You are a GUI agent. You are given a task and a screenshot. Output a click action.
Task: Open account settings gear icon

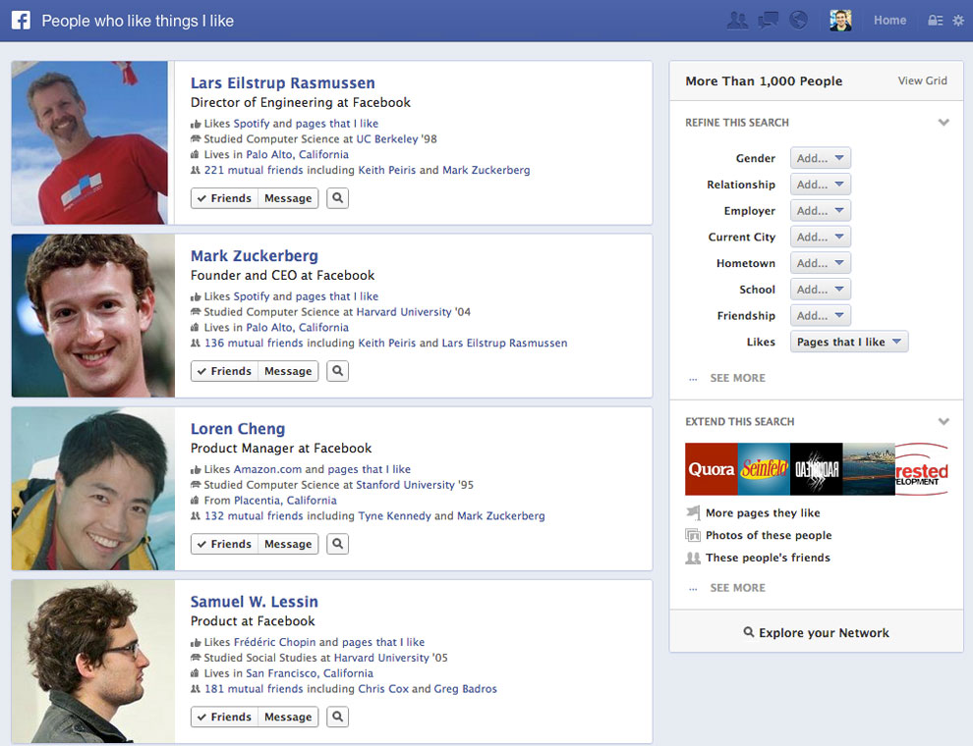pyautogui.click(x=958, y=21)
